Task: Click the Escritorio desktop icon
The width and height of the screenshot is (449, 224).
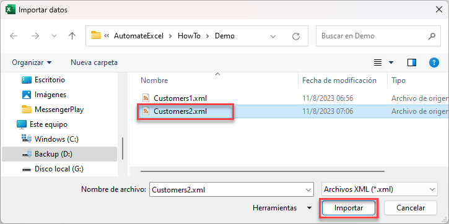Action: [x=27, y=80]
